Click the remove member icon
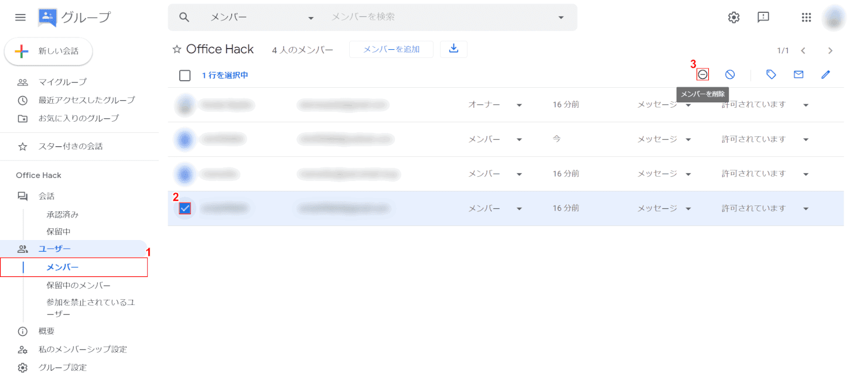853x384 pixels. click(702, 74)
